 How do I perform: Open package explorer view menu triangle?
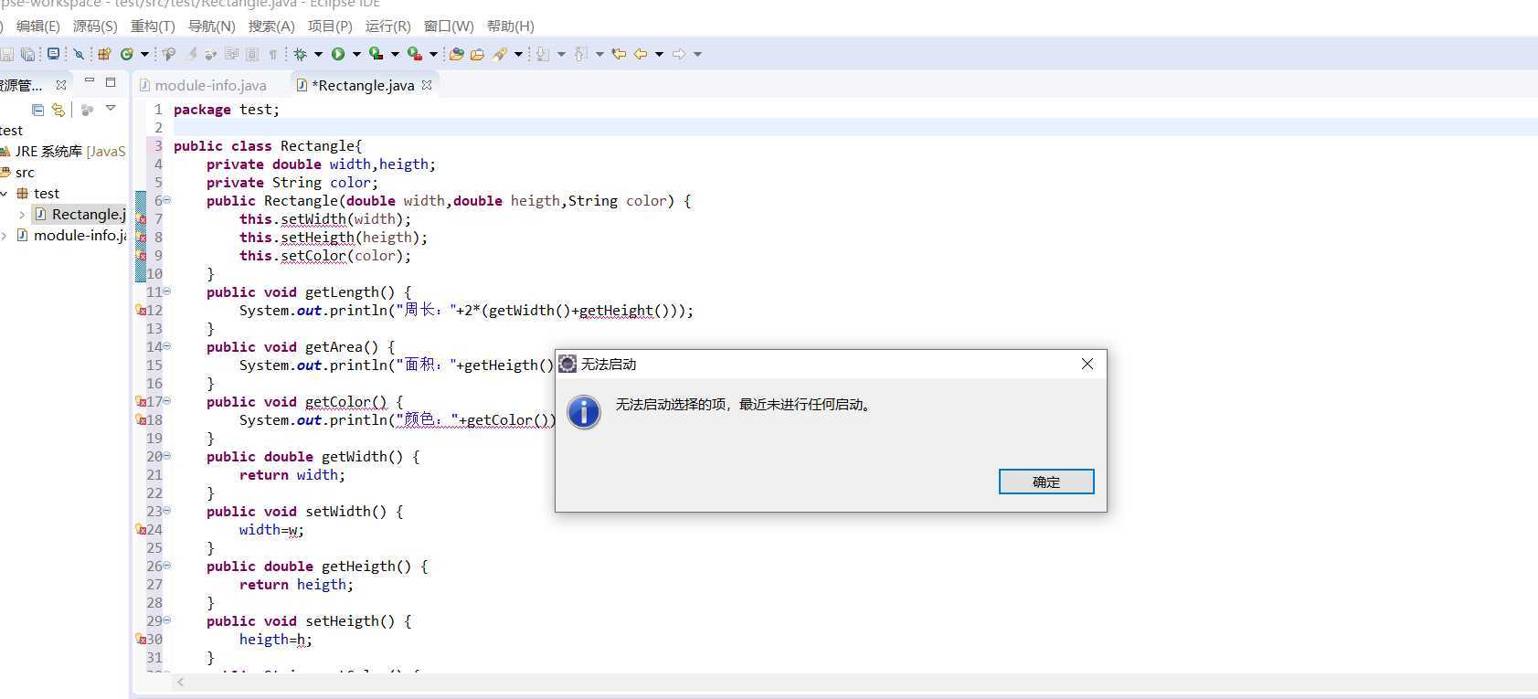[111, 108]
